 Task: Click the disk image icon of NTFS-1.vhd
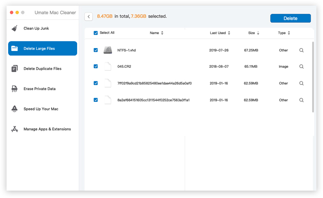point(108,50)
